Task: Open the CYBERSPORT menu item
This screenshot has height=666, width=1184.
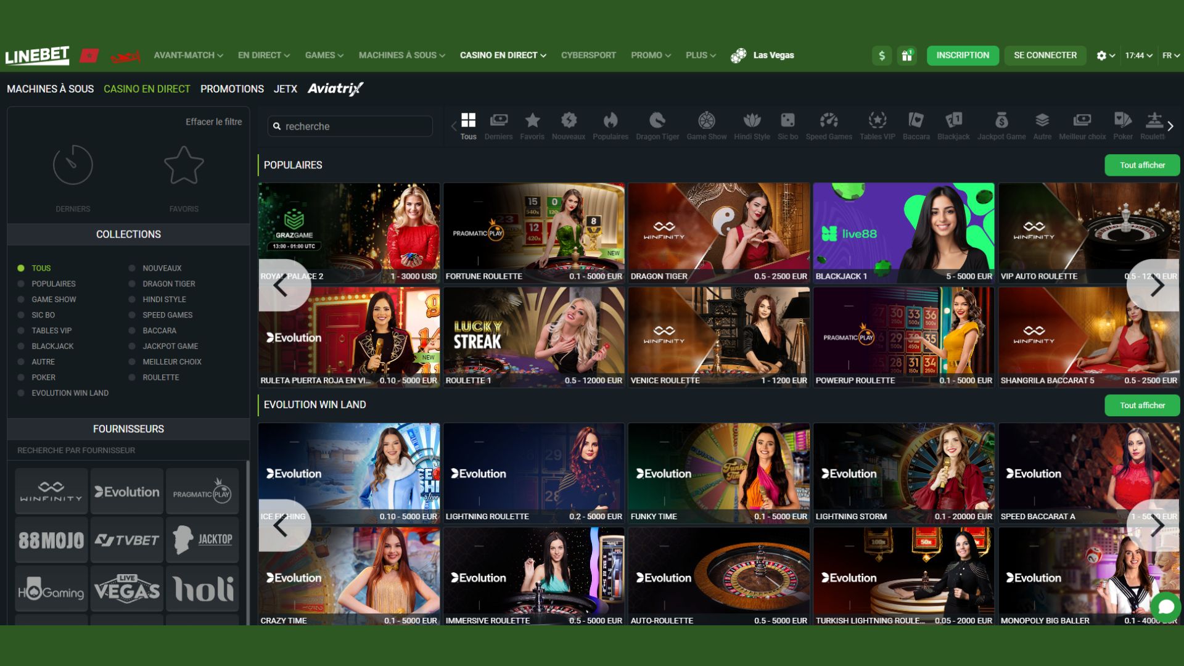Action: [x=588, y=55]
